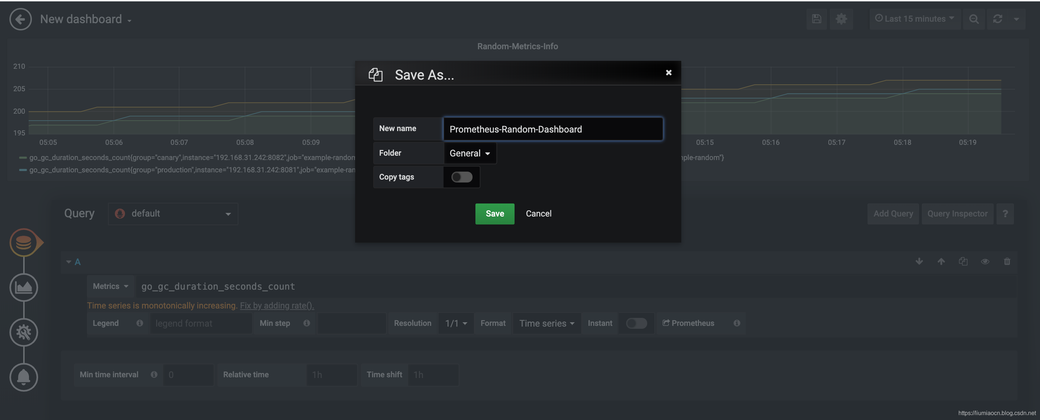Click the back arrow to return to dashboard
Viewport: 1040px width, 420px height.
pos(20,19)
